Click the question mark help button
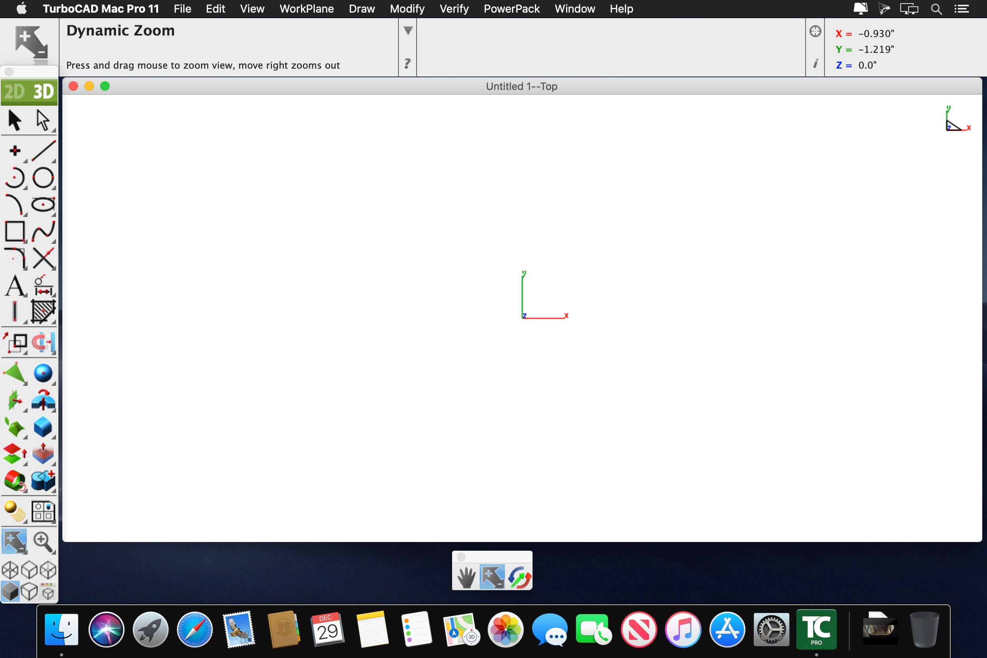Viewport: 987px width, 658px height. 407,64
